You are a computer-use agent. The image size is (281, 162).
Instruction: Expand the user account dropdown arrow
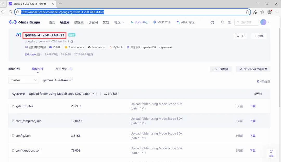[x=269, y=22]
